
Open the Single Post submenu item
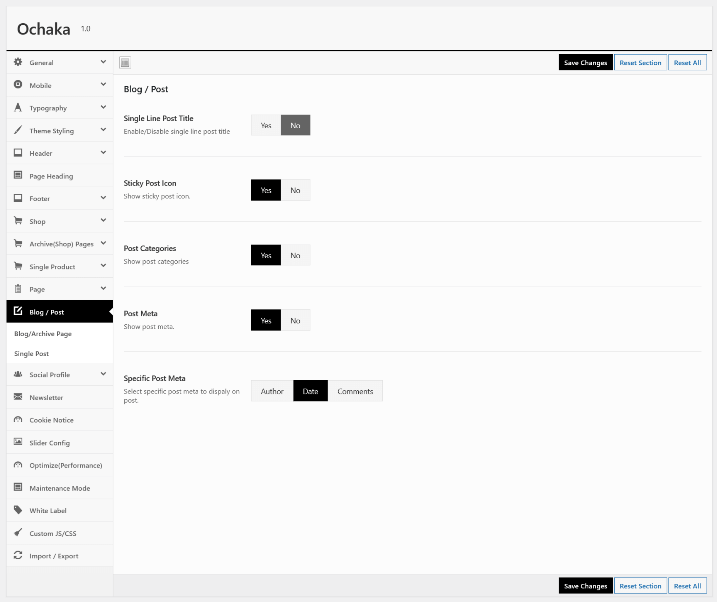pos(32,353)
